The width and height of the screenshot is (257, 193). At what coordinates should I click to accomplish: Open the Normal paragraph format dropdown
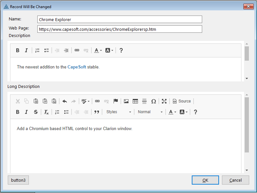click(150, 112)
